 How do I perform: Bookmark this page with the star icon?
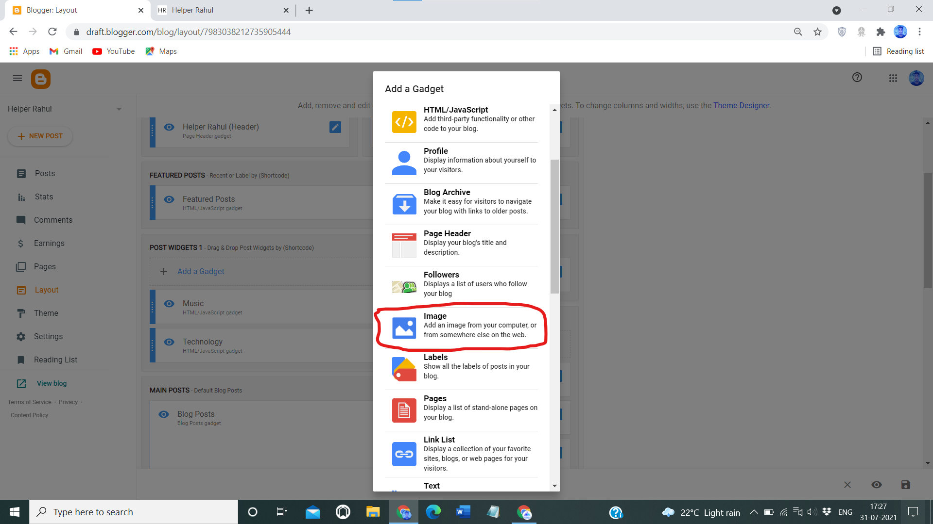tap(818, 32)
